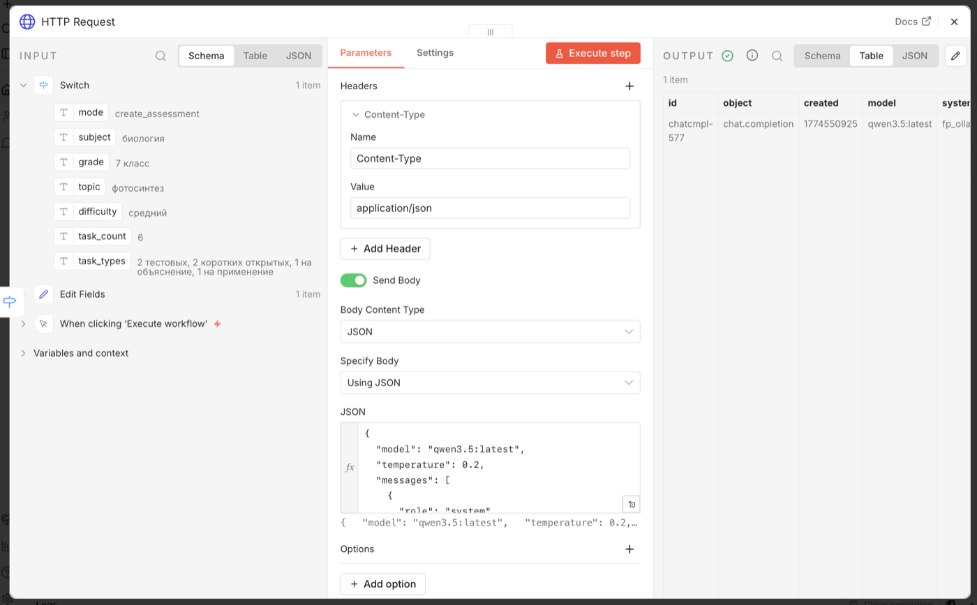Click the header Value input field
977x605 pixels.
click(490, 208)
